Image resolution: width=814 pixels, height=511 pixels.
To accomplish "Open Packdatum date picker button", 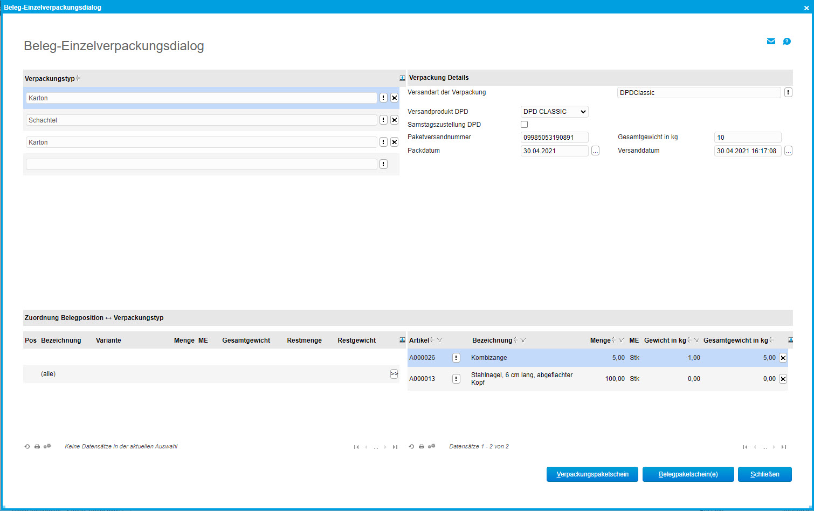I will [595, 151].
